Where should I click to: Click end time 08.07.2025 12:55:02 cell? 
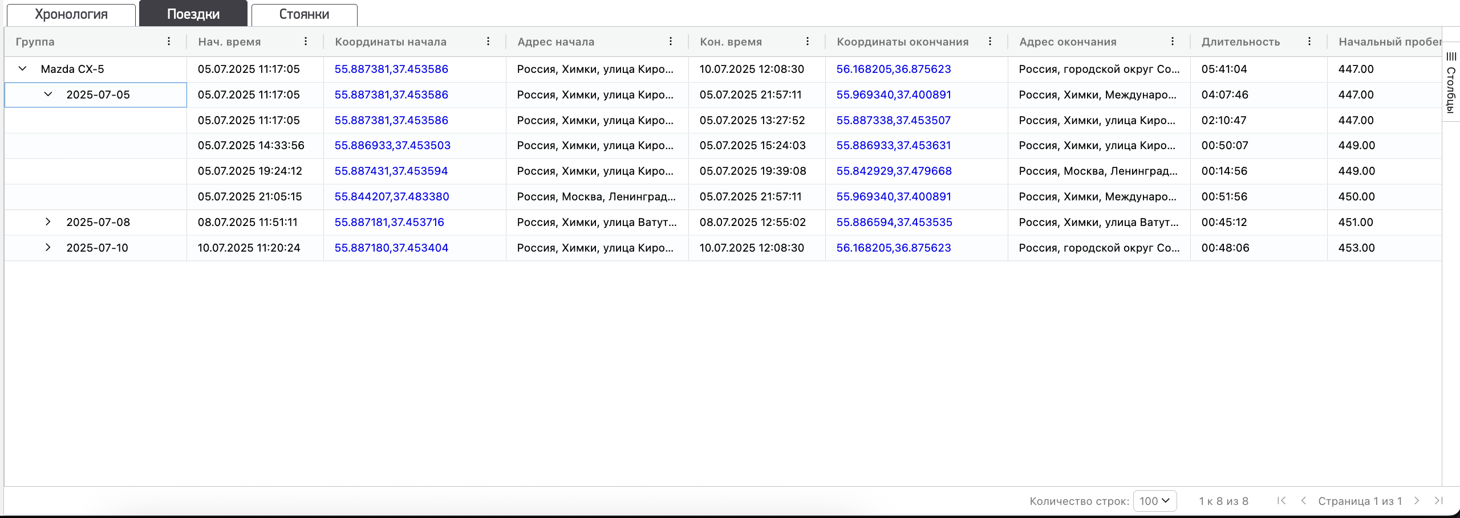coord(757,222)
